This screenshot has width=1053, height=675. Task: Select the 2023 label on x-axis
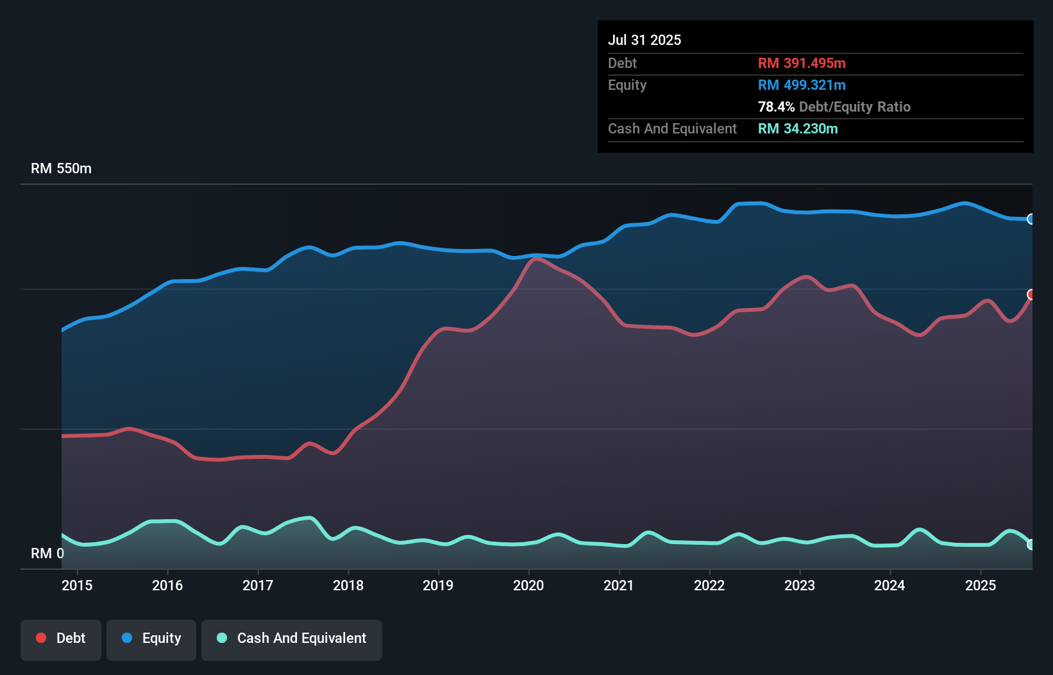click(x=800, y=585)
